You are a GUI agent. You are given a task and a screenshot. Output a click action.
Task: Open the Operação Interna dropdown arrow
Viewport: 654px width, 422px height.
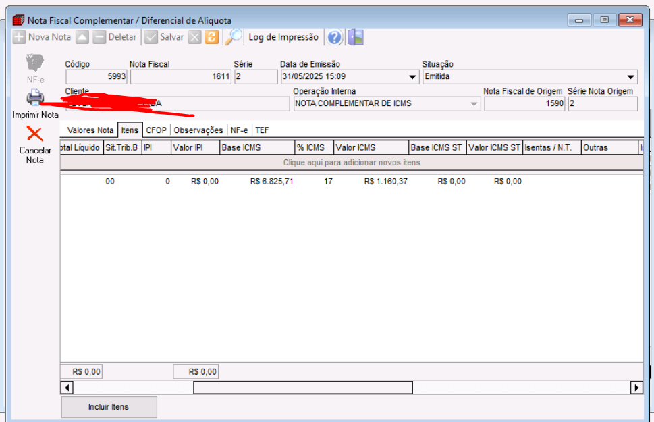point(474,104)
